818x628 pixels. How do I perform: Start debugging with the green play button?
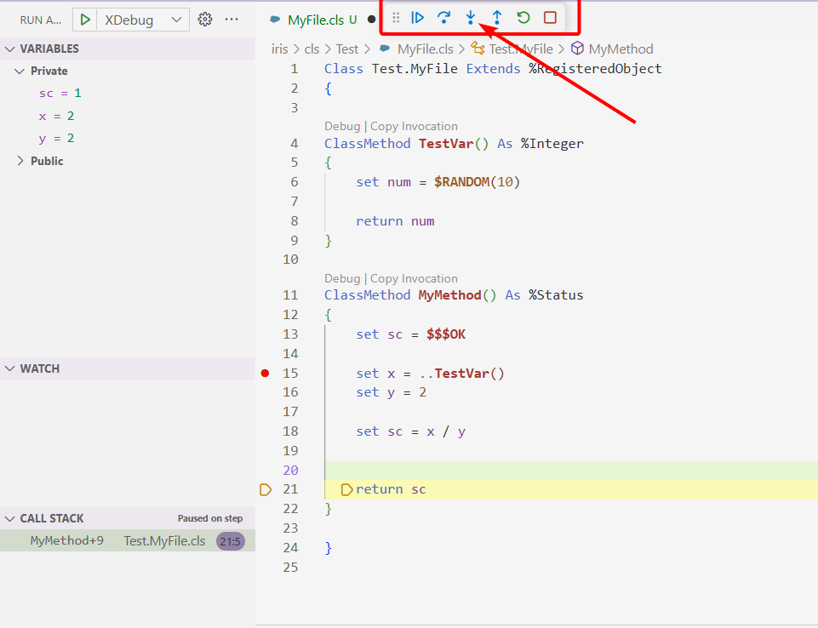[85, 19]
